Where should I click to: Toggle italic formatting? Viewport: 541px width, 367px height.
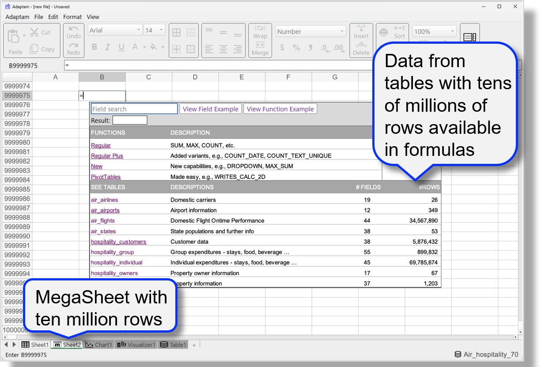point(107,47)
